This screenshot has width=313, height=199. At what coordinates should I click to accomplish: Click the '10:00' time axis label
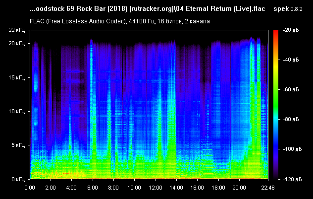[x=134, y=188]
